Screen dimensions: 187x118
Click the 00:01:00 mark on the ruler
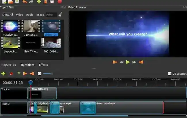[x=58, y=80]
